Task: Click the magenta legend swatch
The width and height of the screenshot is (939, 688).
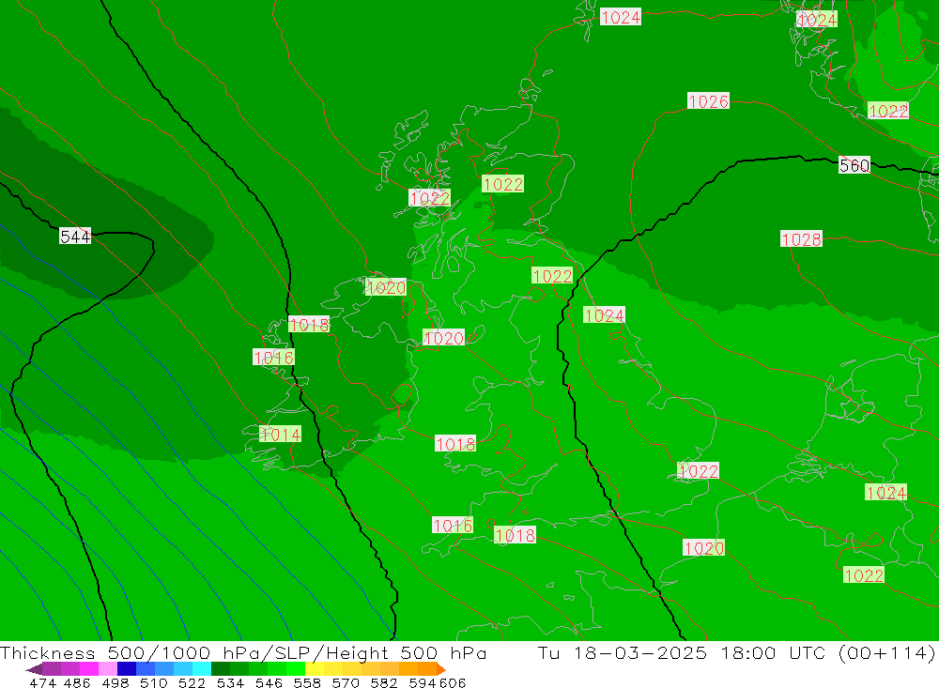Action: pos(88,669)
